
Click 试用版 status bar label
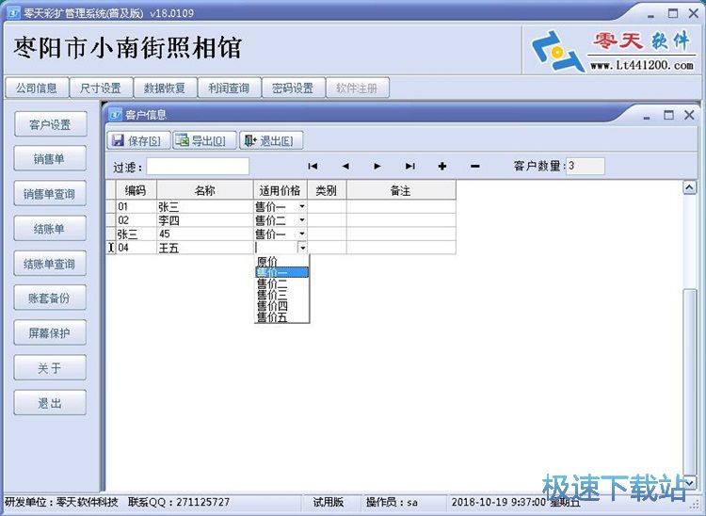click(x=329, y=502)
